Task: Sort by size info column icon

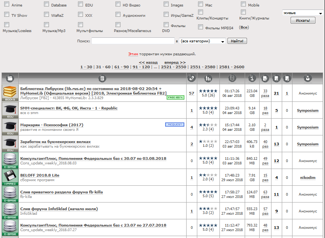Action: click(252, 79)
